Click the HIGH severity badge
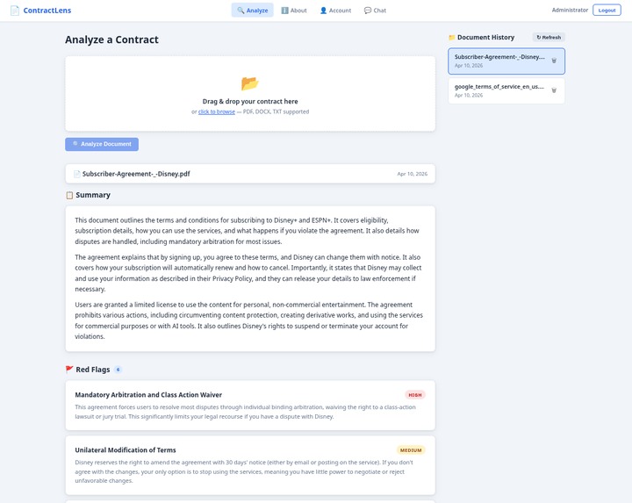The width and height of the screenshot is (632, 503). [414, 395]
